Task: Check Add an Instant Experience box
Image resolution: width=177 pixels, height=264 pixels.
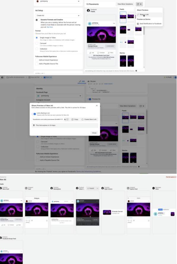Action: 37,60
